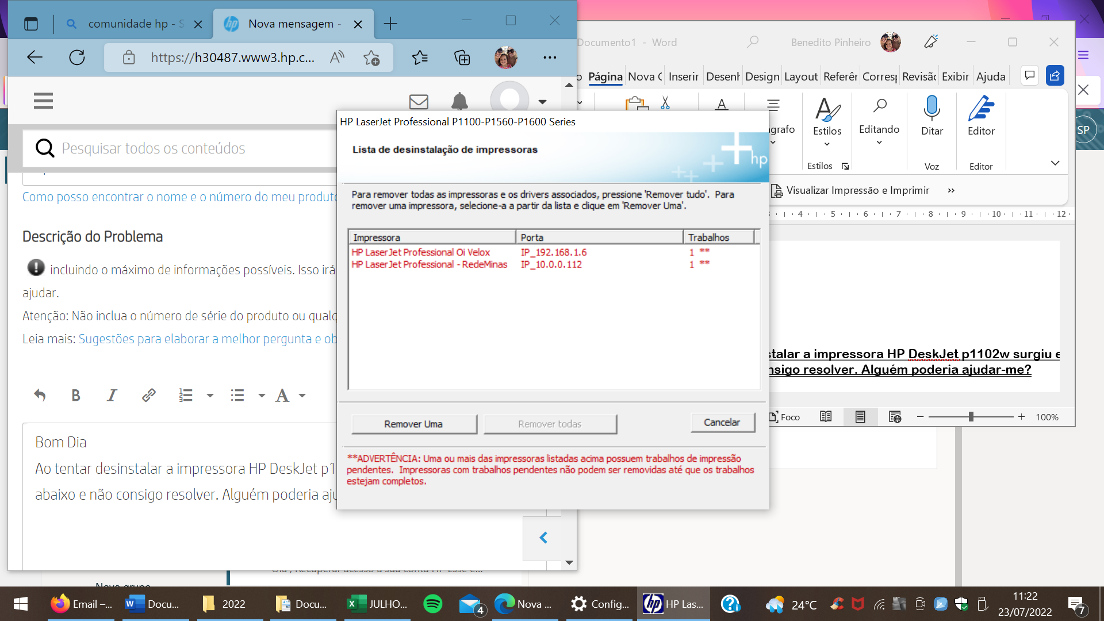This screenshot has height=621, width=1104.
Task: Open a new tab in Edge
Action: [390, 24]
